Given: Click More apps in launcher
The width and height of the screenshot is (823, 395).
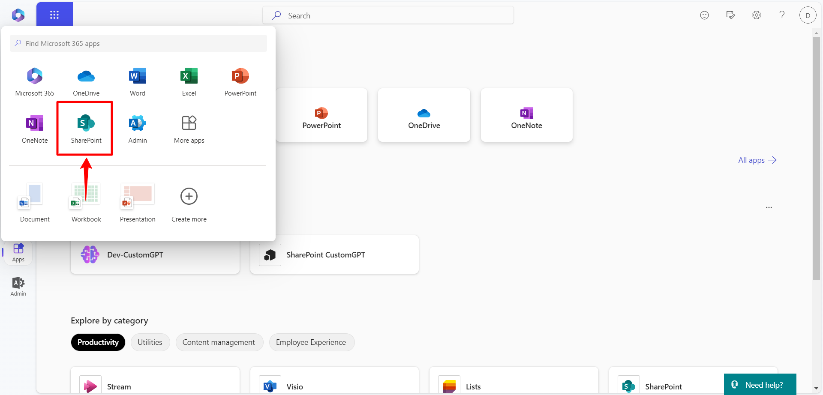Looking at the screenshot, I should pos(189,129).
